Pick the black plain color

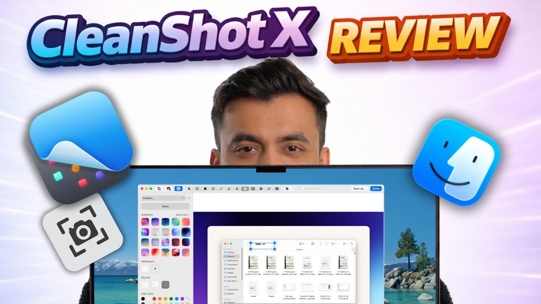point(143,299)
